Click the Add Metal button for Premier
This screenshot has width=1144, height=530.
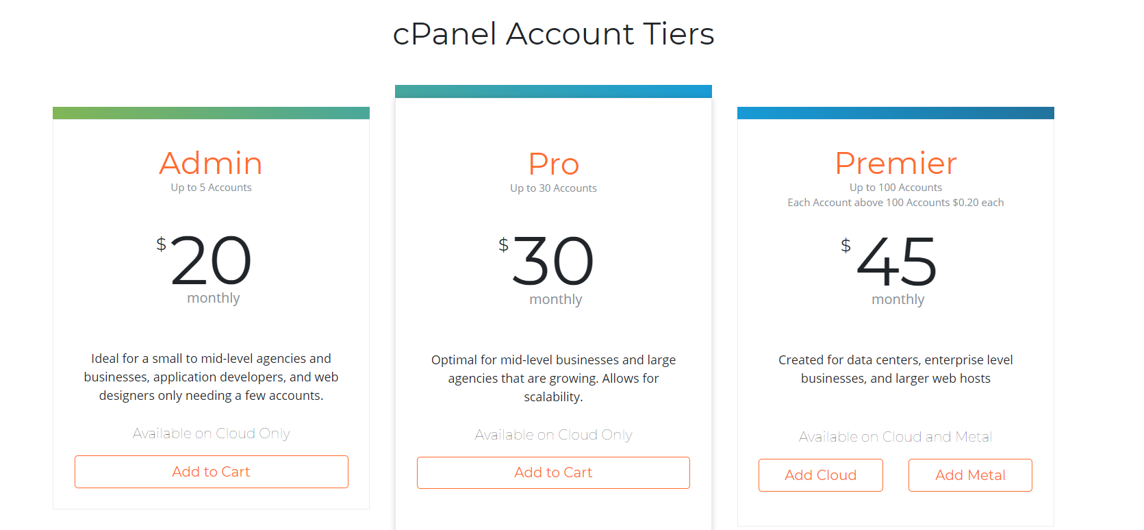tap(970, 475)
